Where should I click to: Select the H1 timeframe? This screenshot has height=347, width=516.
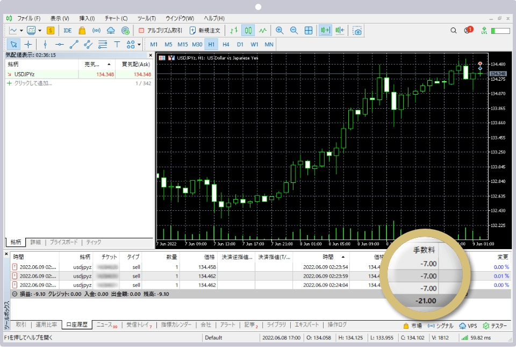211,45
